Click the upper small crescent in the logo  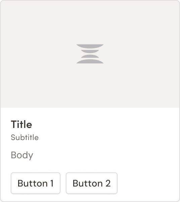pos(90,52)
